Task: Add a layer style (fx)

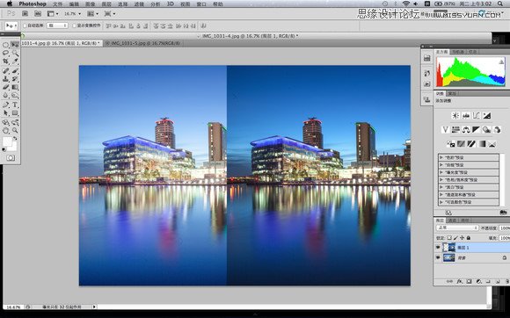Action: pyautogui.click(x=459, y=282)
